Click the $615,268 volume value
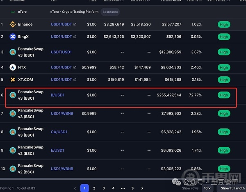The width and height of the screenshot is (246, 192). (x=173, y=80)
